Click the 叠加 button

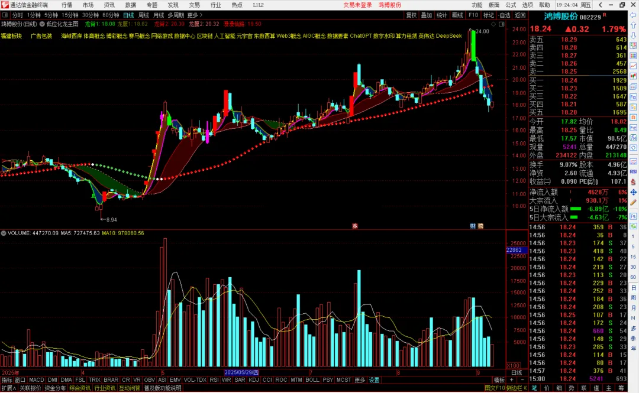[427, 15]
